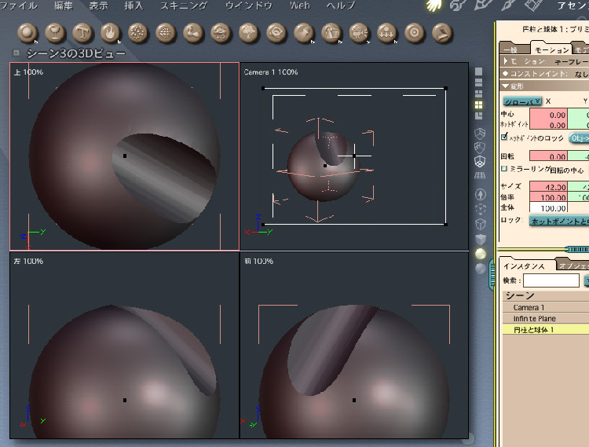Select Infinite Plane in scene list

click(534, 318)
